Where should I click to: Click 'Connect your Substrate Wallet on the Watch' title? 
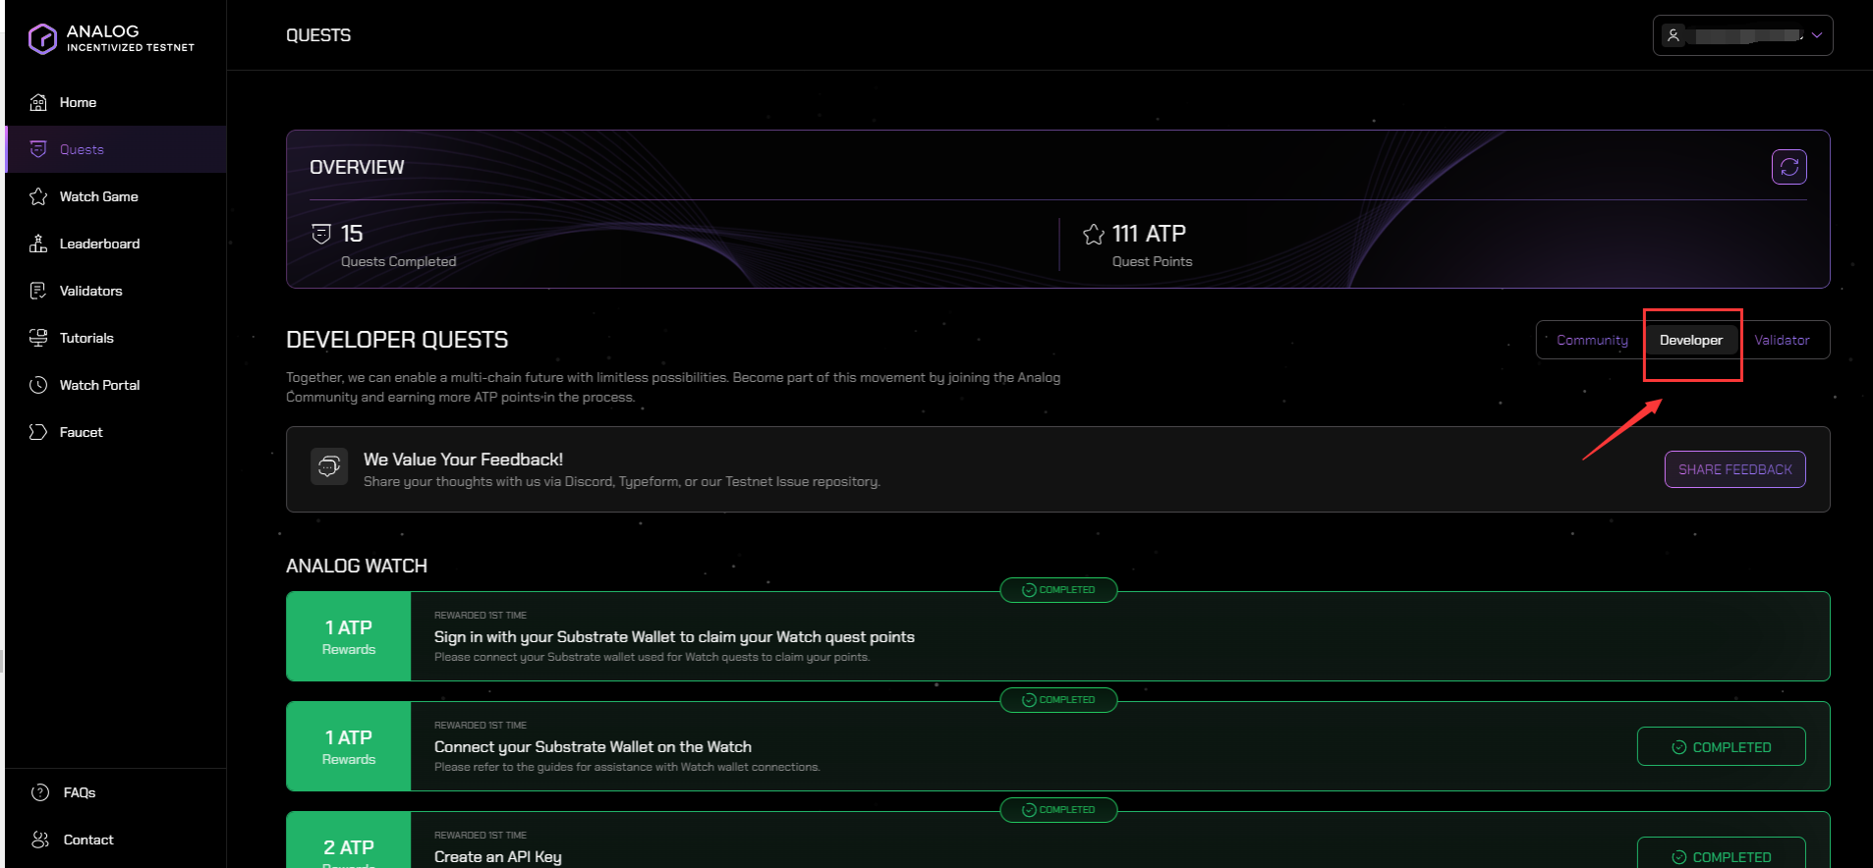(593, 746)
